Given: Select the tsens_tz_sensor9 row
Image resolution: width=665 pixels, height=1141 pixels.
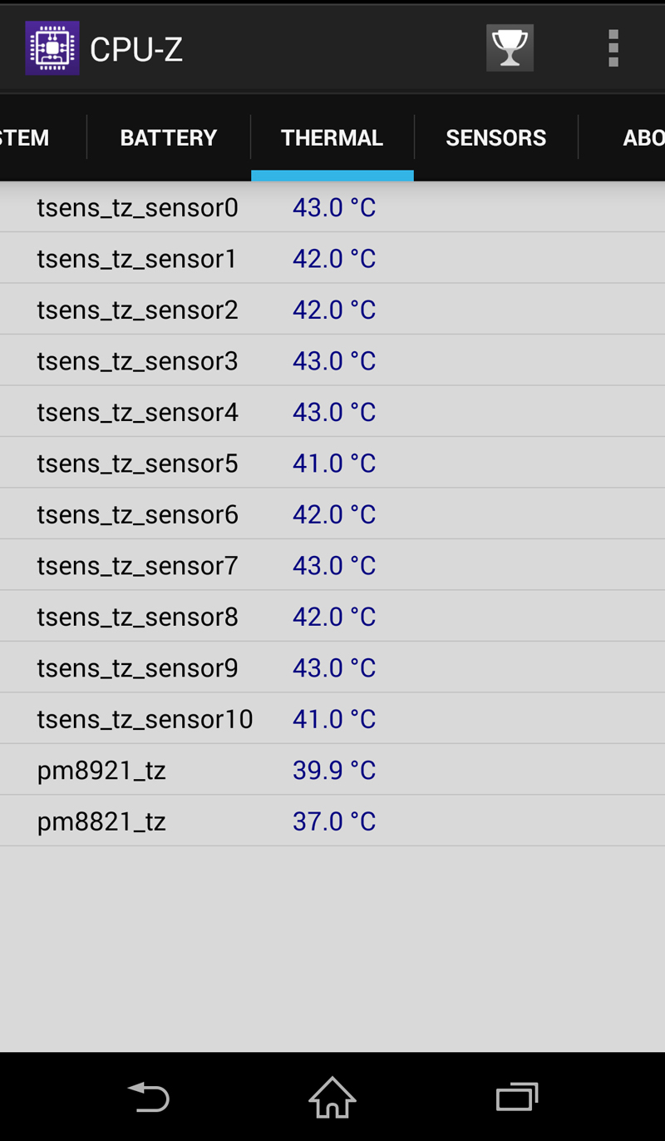Looking at the screenshot, I should point(332,667).
